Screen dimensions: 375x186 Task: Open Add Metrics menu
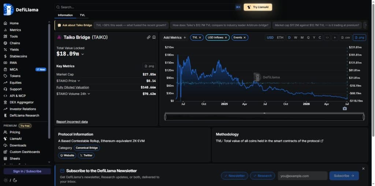click(175, 38)
